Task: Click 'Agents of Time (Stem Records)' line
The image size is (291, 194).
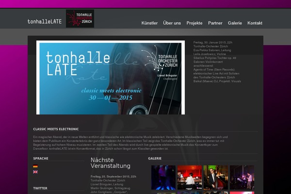Action: 214,70
